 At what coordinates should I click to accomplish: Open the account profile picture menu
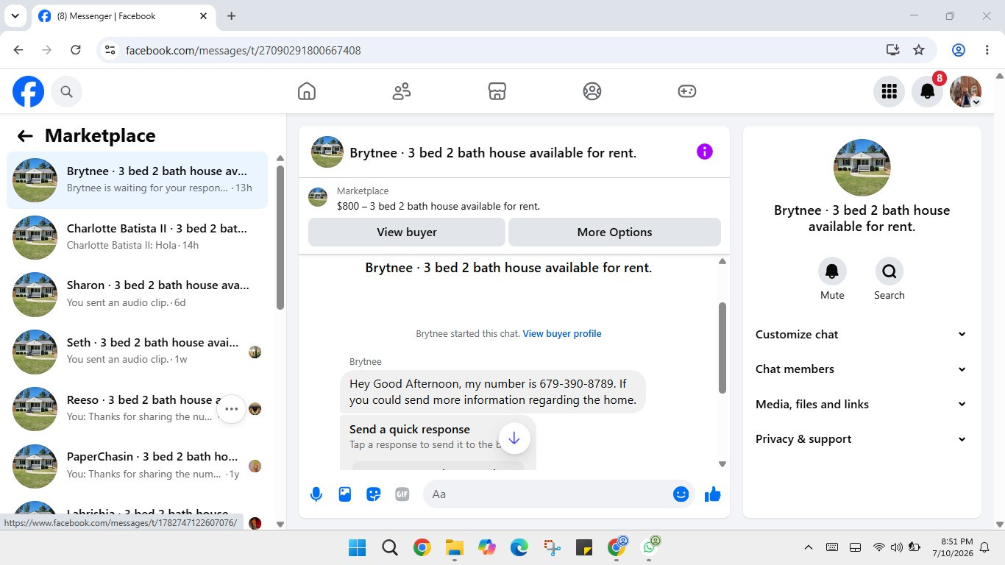pos(966,91)
